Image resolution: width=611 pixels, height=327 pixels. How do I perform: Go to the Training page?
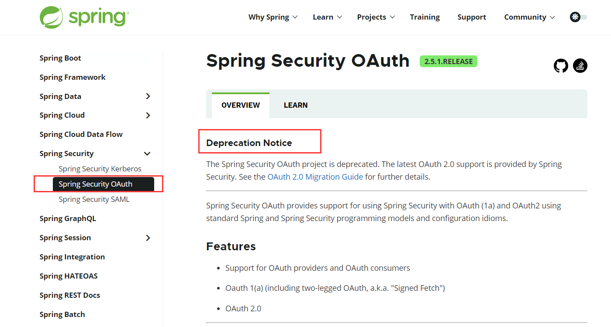coord(425,17)
